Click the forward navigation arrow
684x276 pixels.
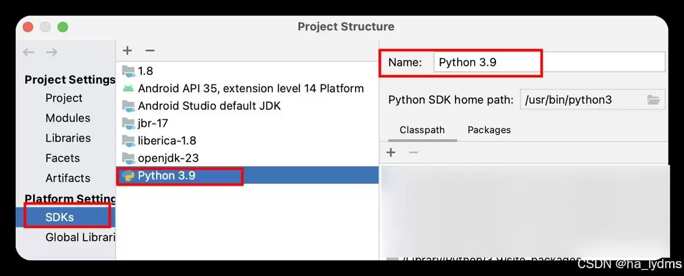point(51,52)
